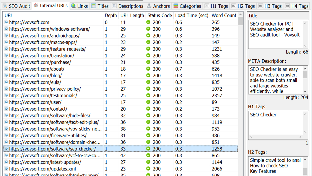
Task: Click scroll-up arrow of META Description box
Action: tap(305, 68)
